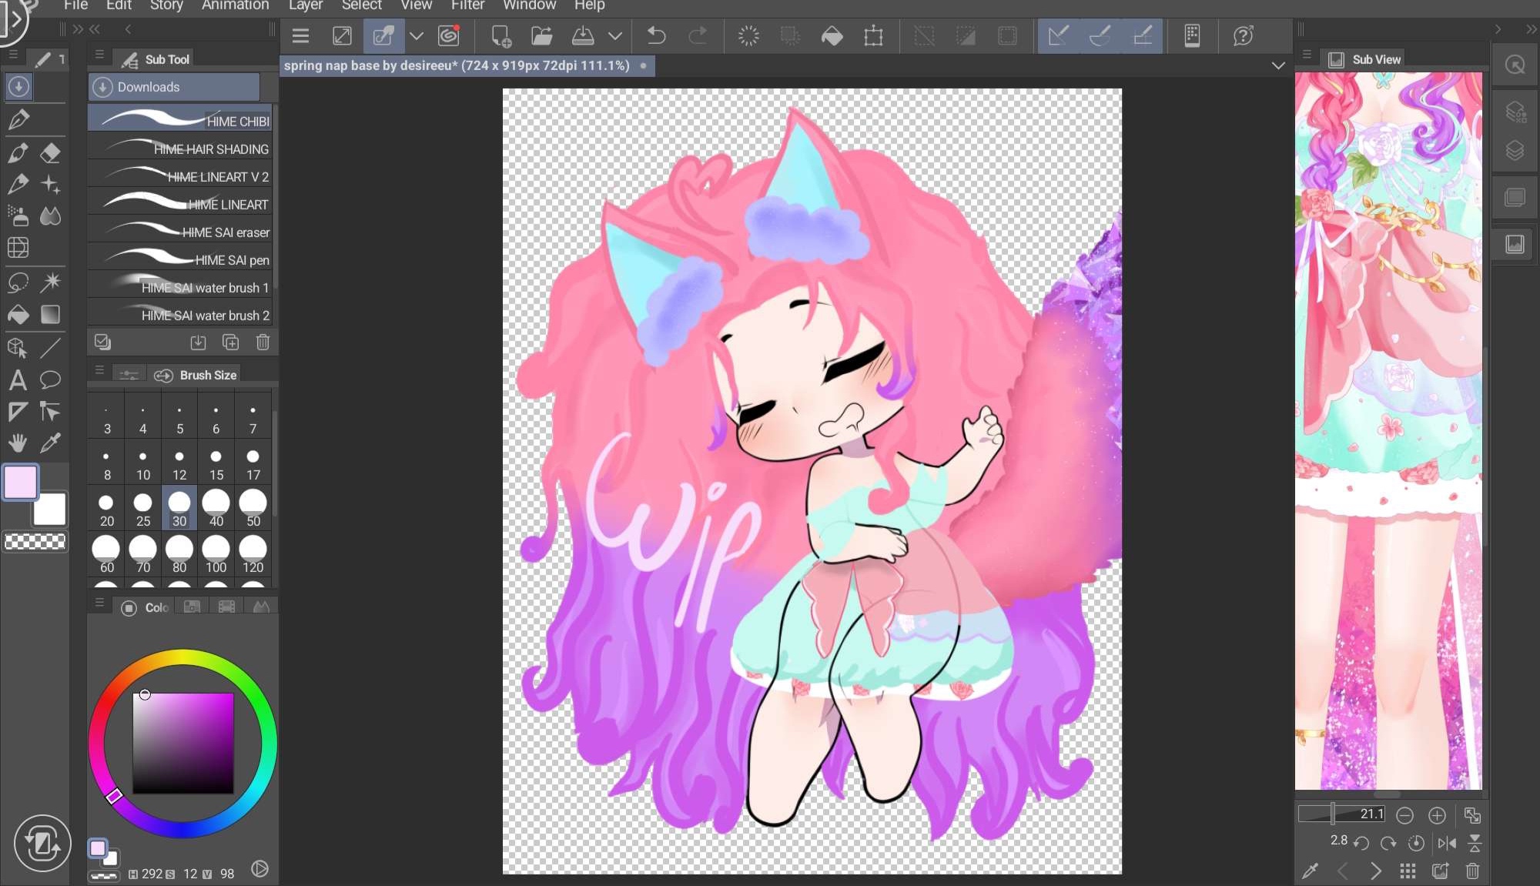Image resolution: width=1540 pixels, height=886 pixels.
Task: Select the Fill bucket tool
Action: click(18, 314)
